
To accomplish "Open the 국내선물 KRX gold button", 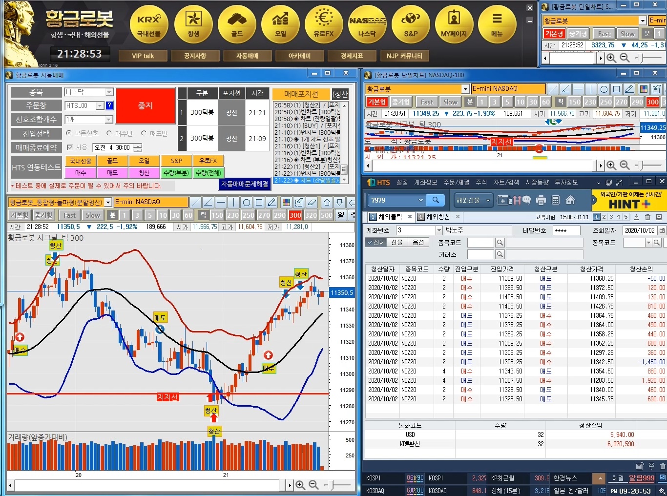I will point(148,24).
